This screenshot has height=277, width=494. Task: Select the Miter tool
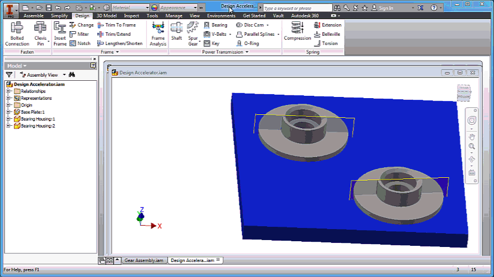79,34
